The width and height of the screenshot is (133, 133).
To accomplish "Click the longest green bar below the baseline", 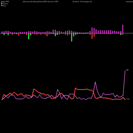I will 72,37.
